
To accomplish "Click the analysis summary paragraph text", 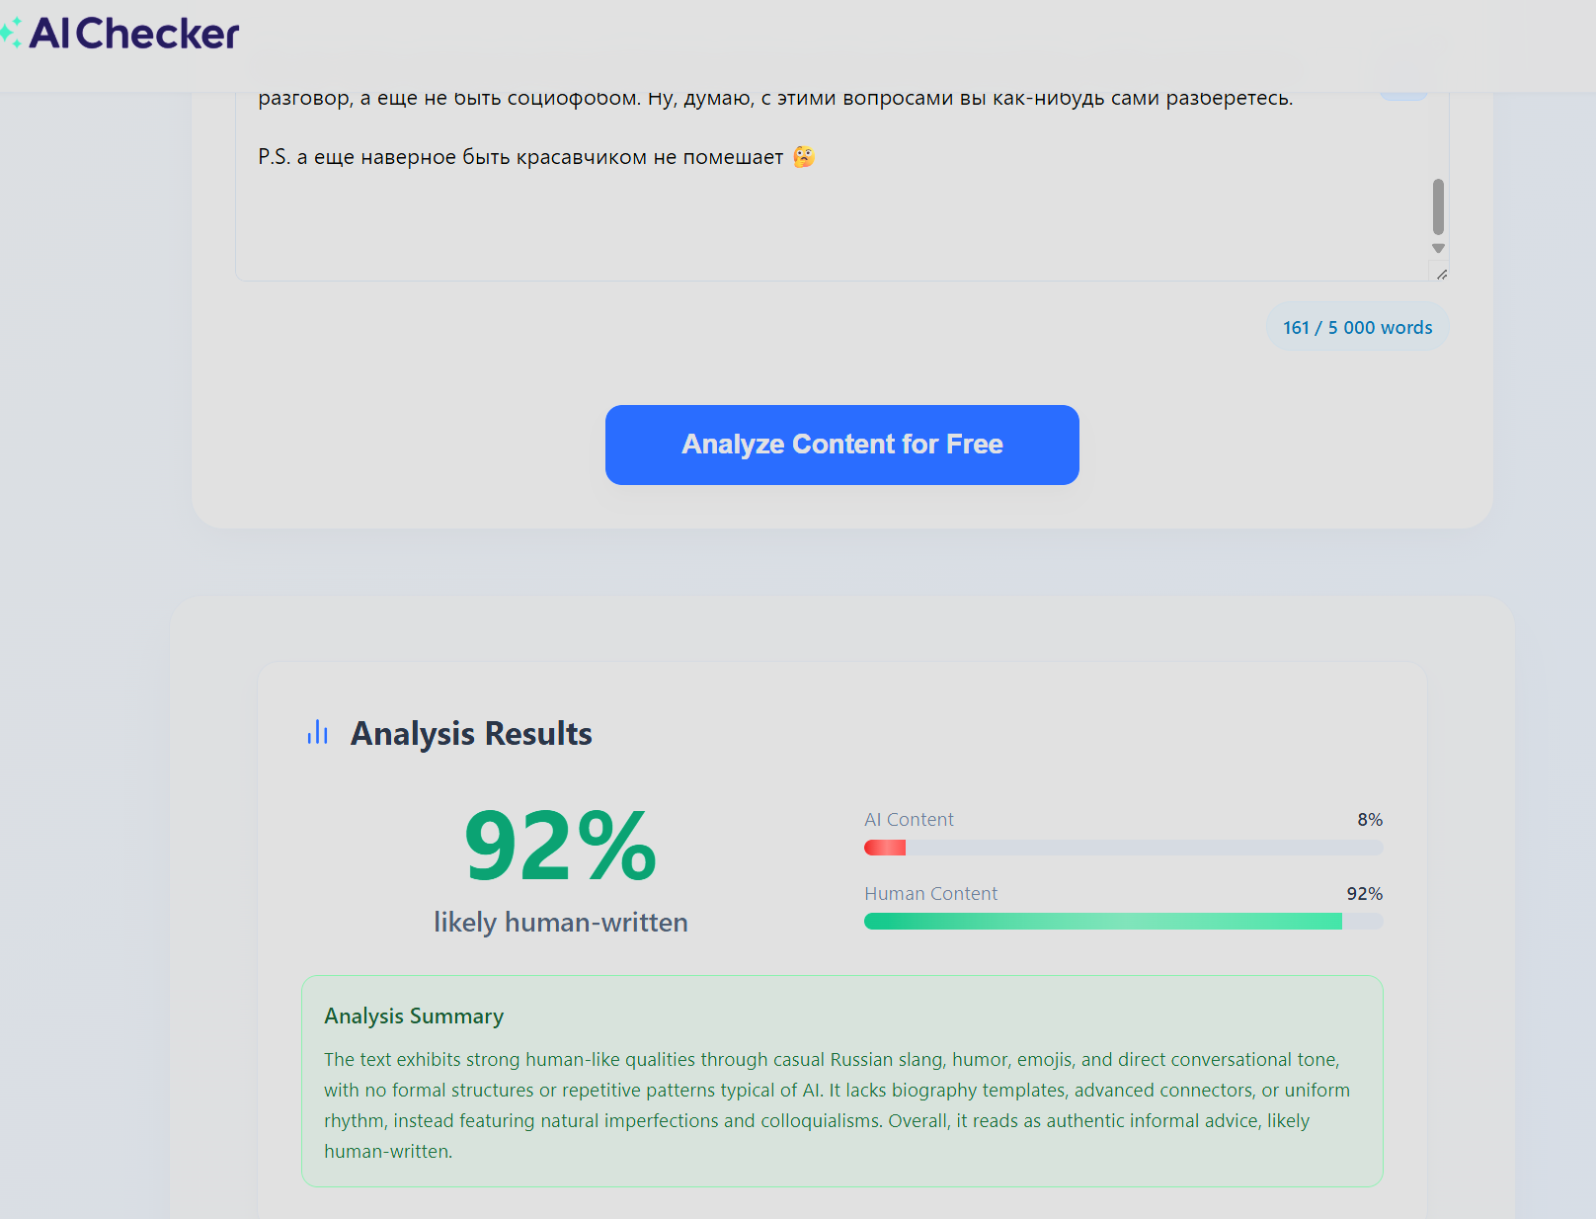I will coord(836,1105).
